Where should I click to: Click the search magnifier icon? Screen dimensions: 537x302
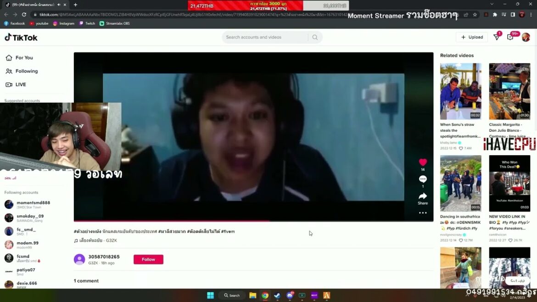point(315,37)
